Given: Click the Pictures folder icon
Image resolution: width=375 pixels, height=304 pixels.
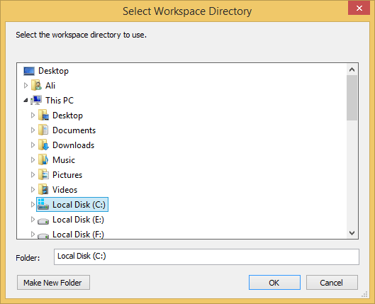Looking at the screenshot, I should pyautogui.click(x=43, y=174).
